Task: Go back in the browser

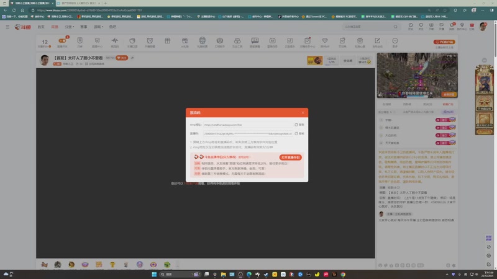Action: pos(6,10)
